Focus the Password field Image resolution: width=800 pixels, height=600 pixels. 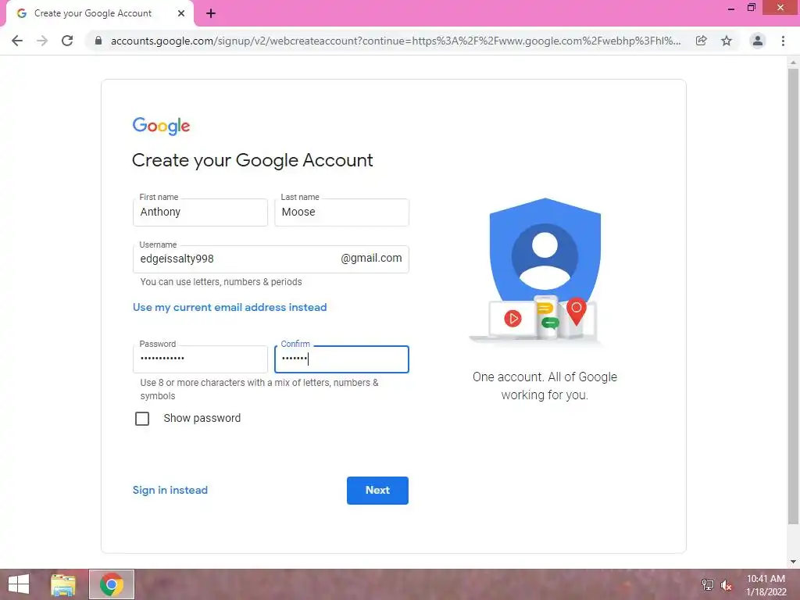pyautogui.click(x=200, y=359)
